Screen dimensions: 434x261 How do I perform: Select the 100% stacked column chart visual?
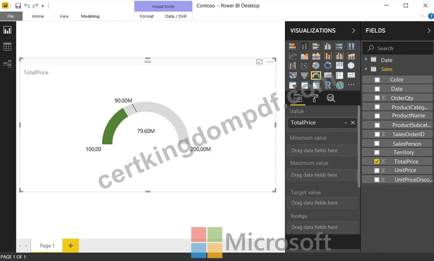[351, 46]
